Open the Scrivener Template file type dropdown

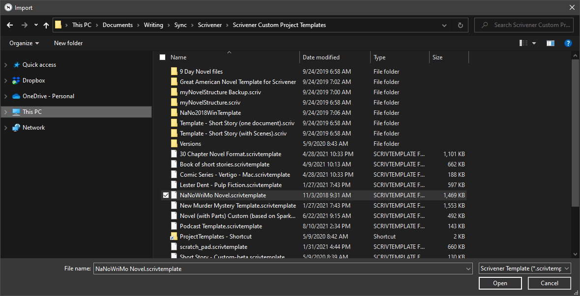coord(524,269)
